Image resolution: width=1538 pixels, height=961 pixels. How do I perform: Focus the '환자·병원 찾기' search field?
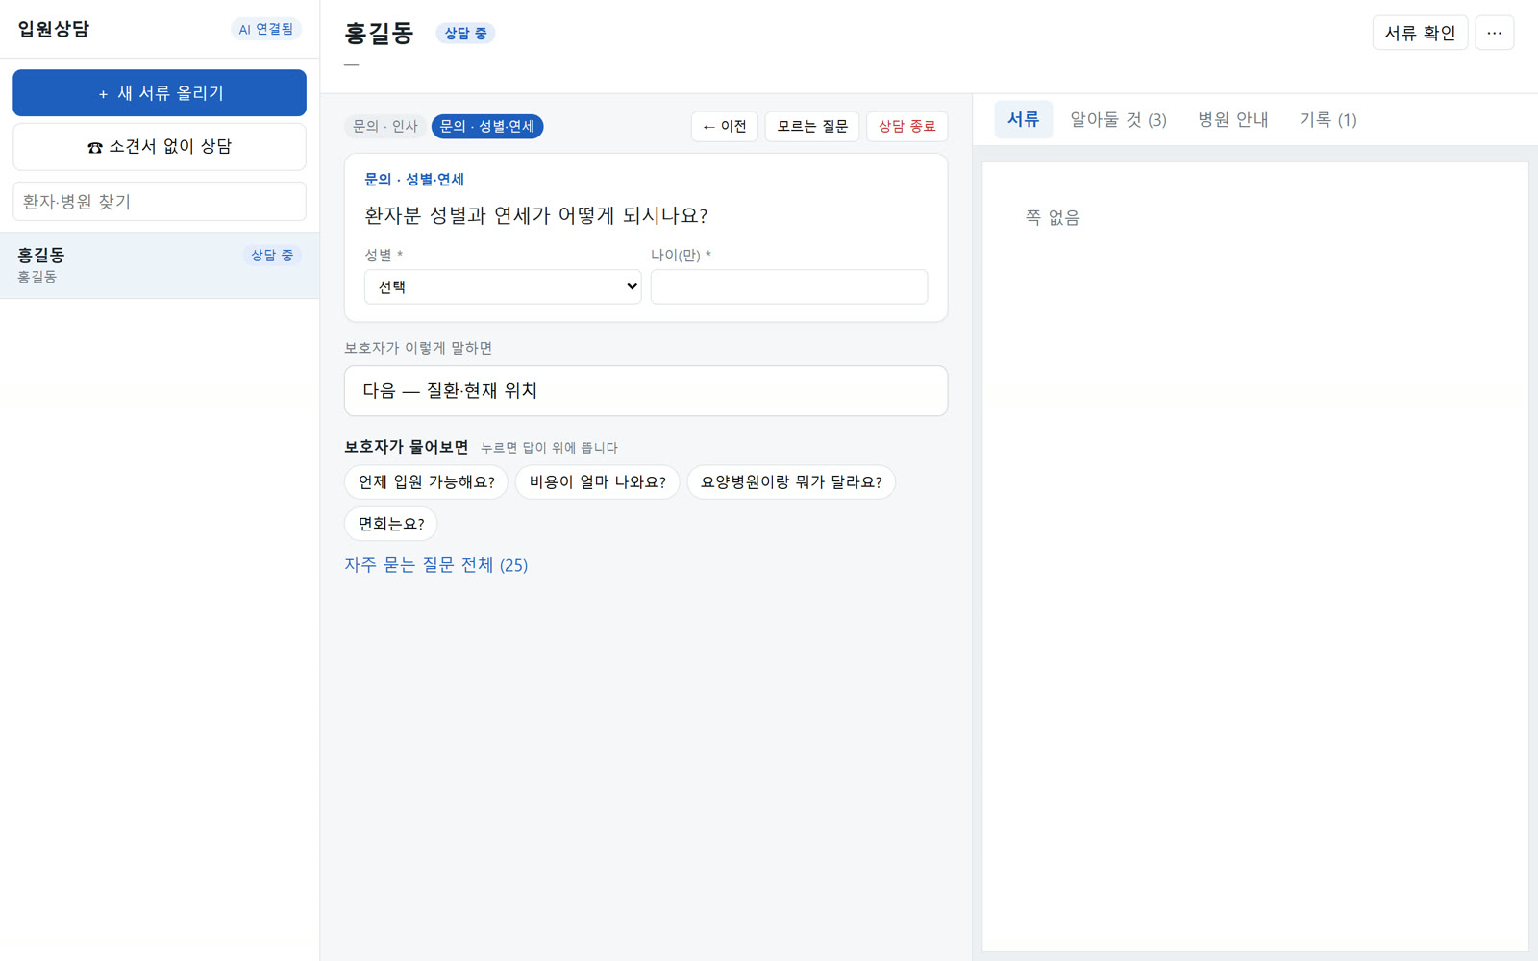(160, 202)
